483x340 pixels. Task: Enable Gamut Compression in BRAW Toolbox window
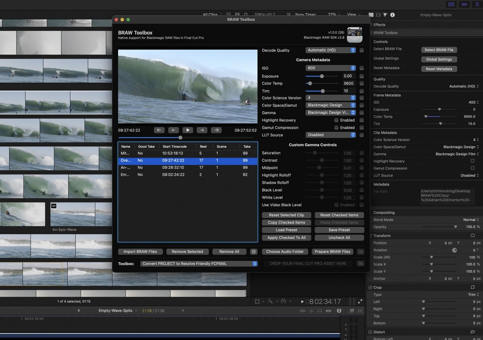click(x=336, y=128)
